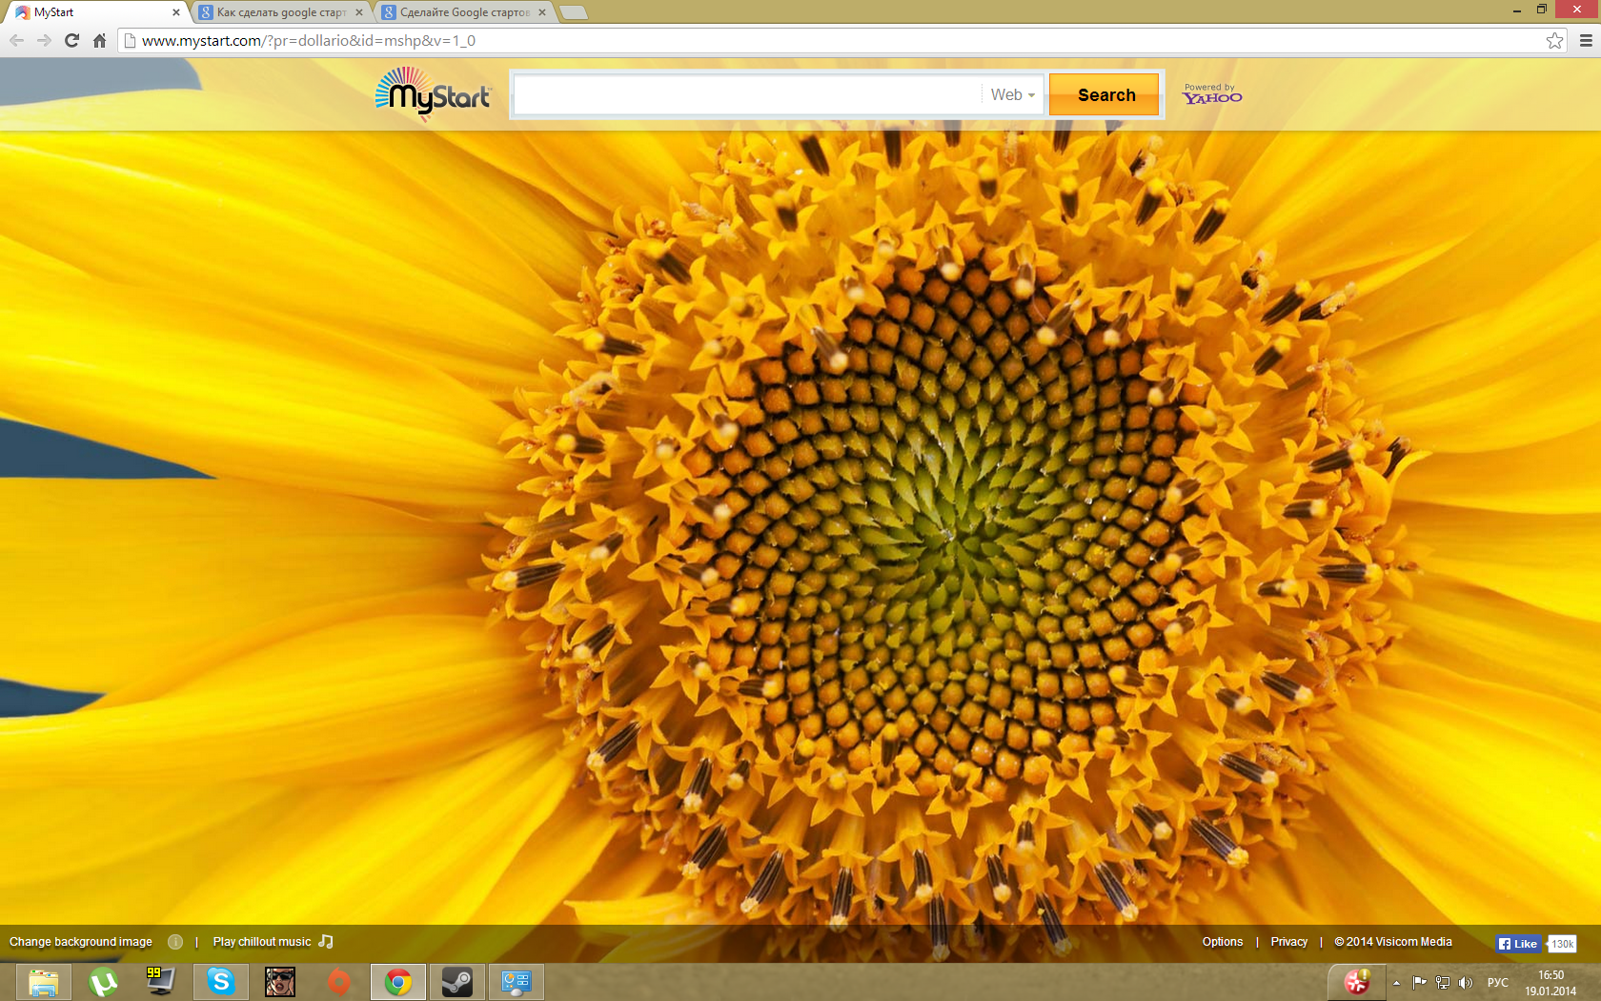Switch to the 'Как сделать google' tab

tap(280, 12)
